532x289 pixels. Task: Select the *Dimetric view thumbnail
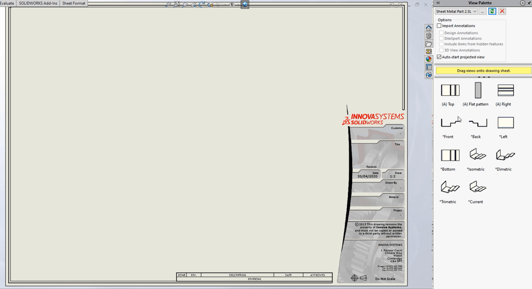click(506, 155)
